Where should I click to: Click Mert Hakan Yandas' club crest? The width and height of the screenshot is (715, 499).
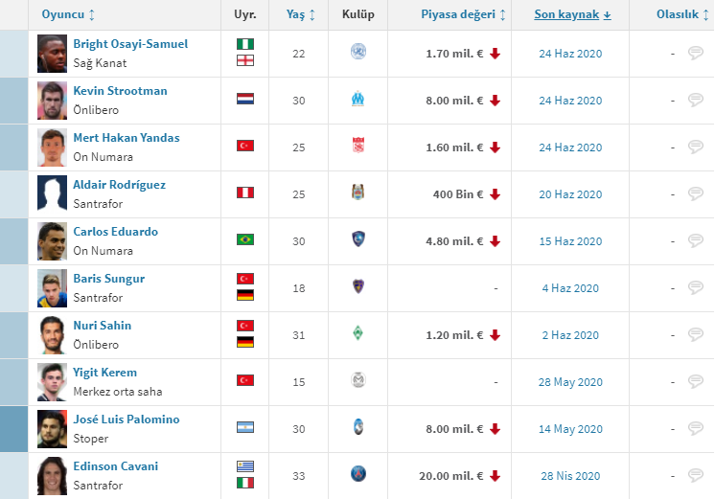pos(358,147)
